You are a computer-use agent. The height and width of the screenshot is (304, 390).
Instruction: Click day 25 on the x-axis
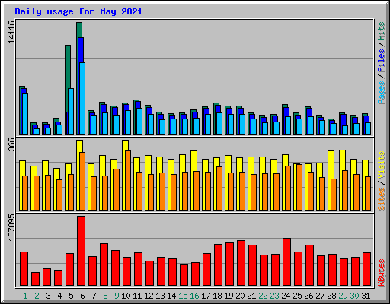pyautogui.click(x=297, y=296)
